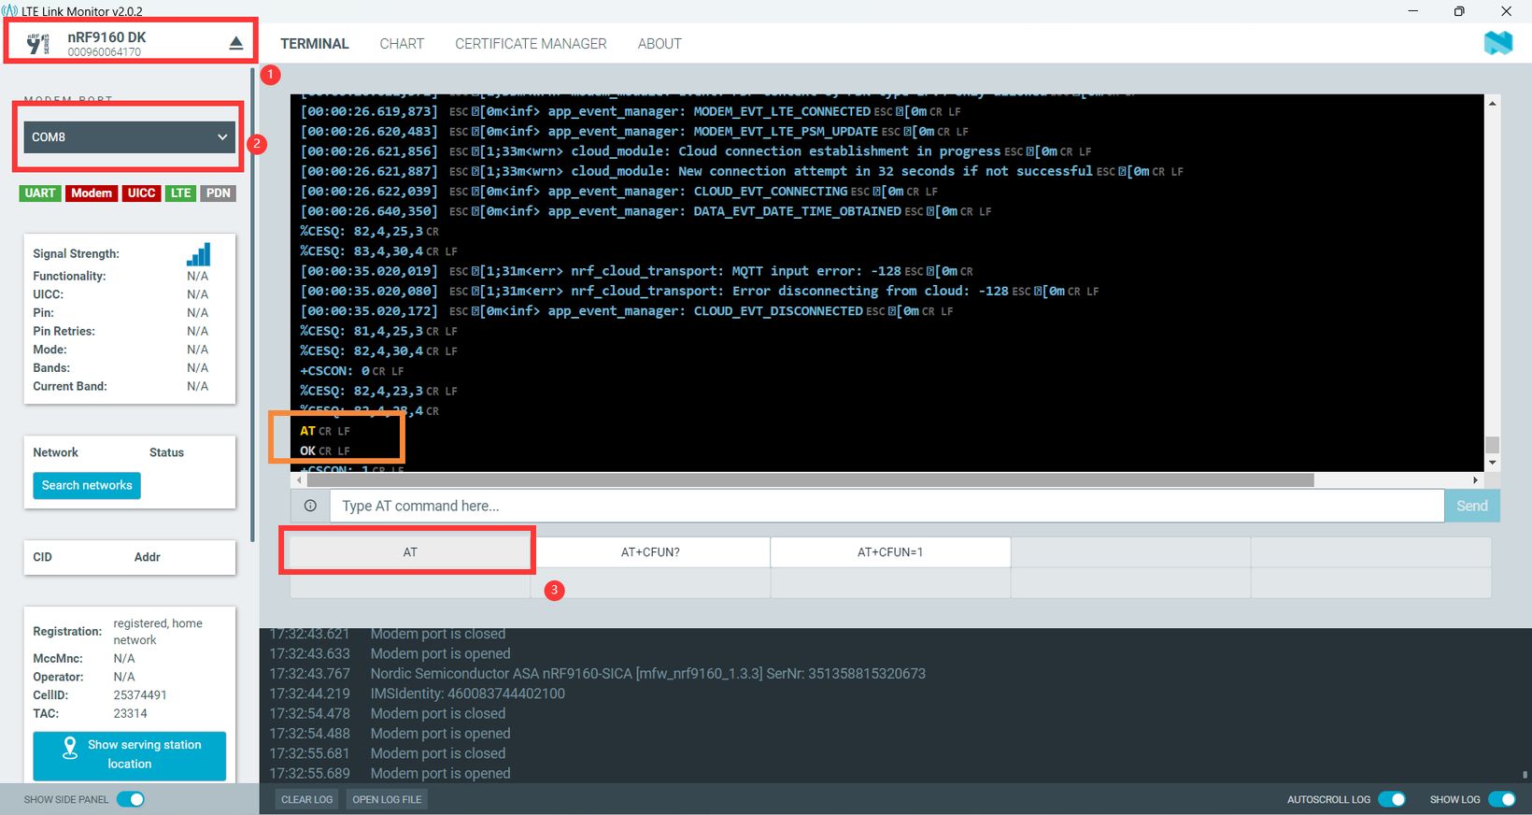The width and height of the screenshot is (1532, 815).
Task: Click the eject device icon
Action: [x=235, y=43]
